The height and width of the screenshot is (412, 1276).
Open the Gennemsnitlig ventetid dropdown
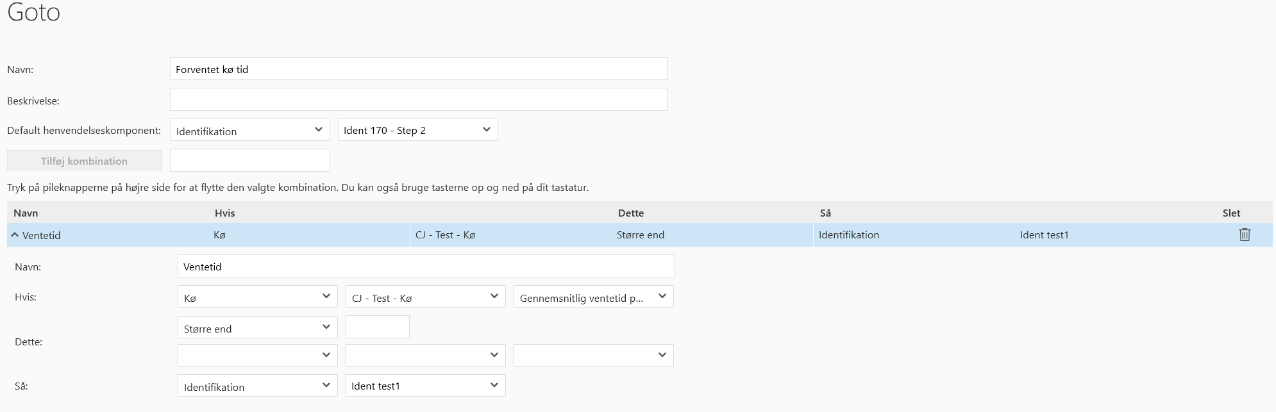(x=593, y=297)
